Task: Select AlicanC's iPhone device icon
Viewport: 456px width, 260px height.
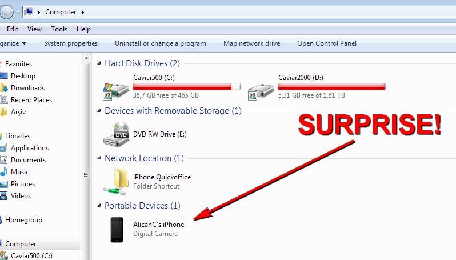Action: [117, 230]
